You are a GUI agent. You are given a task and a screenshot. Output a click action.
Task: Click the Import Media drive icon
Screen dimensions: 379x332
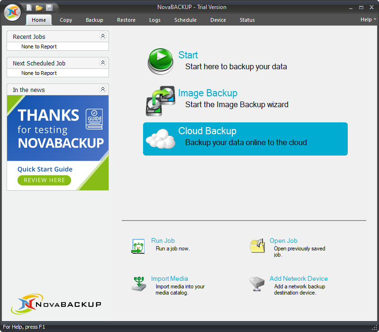(138, 284)
